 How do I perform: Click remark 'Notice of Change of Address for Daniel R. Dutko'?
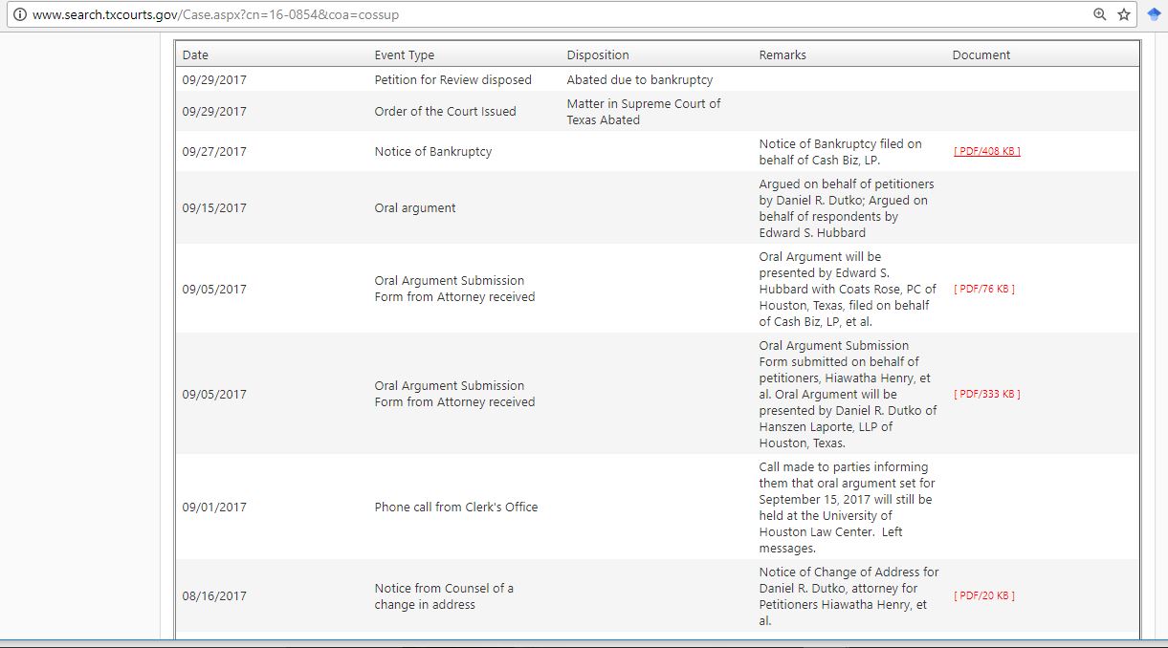click(x=848, y=595)
